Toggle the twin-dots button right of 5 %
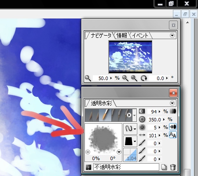This screenshot has width=198, height=176. pos(173,127)
